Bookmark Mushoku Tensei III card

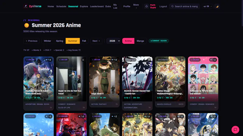coord(50,60)
